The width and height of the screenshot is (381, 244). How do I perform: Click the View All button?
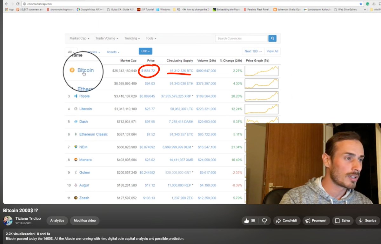(272, 51)
